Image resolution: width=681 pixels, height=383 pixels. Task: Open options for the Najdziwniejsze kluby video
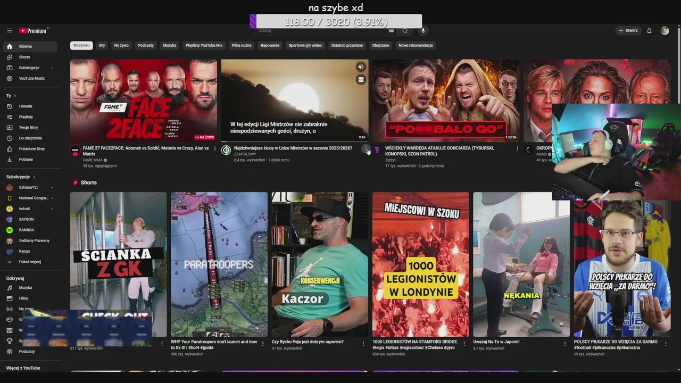[x=366, y=148]
